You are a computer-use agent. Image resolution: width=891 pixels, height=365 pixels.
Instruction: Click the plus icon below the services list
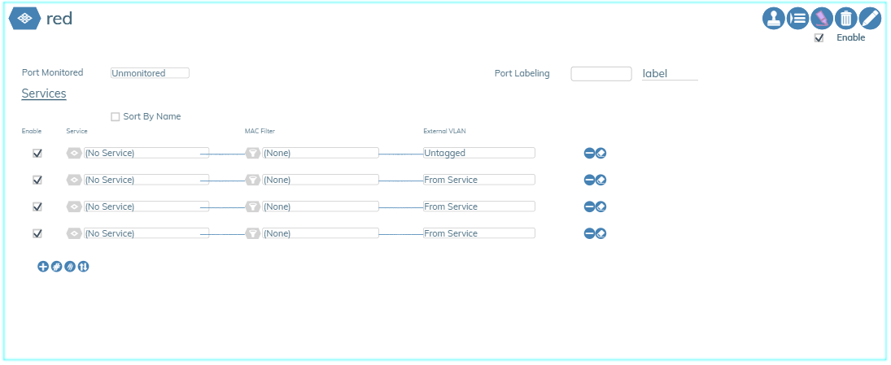[43, 266]
